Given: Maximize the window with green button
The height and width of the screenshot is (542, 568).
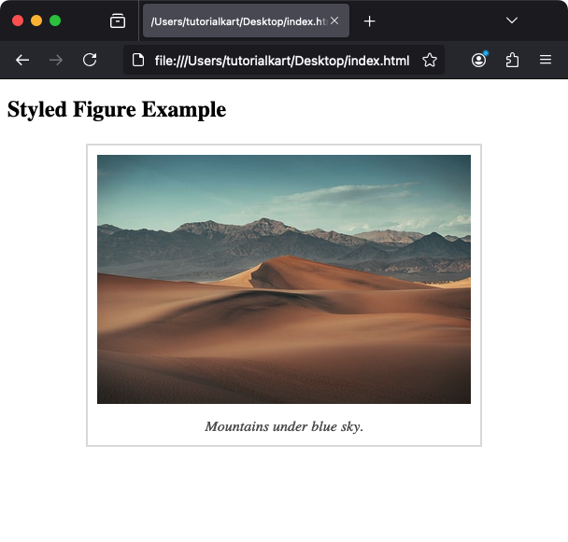Looking at the screenshot, I should (55, 21).
